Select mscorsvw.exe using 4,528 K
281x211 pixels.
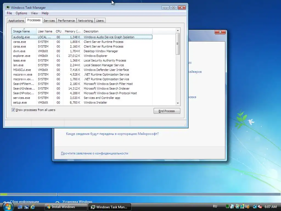[x=82, y=74]
